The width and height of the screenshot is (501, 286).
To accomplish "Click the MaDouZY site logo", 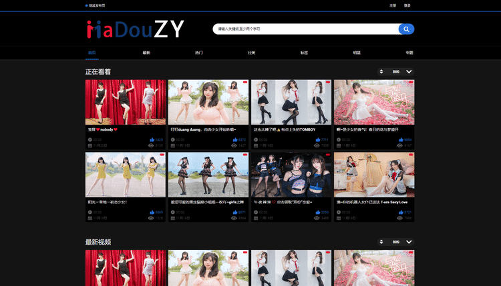I will pyautogui.click(x=135, y=29).
